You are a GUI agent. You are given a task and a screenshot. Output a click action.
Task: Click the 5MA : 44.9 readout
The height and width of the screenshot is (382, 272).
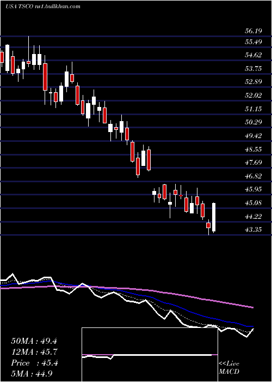32,373
